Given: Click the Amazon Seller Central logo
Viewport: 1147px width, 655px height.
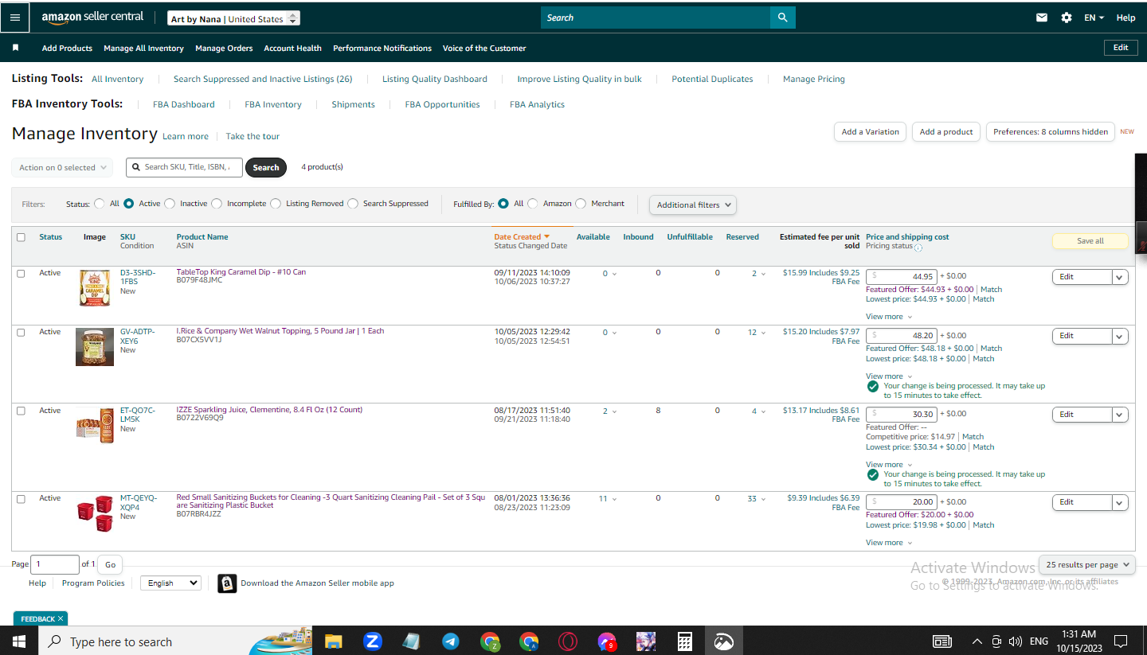Looking at the screenshot, I should click(92, 18).
